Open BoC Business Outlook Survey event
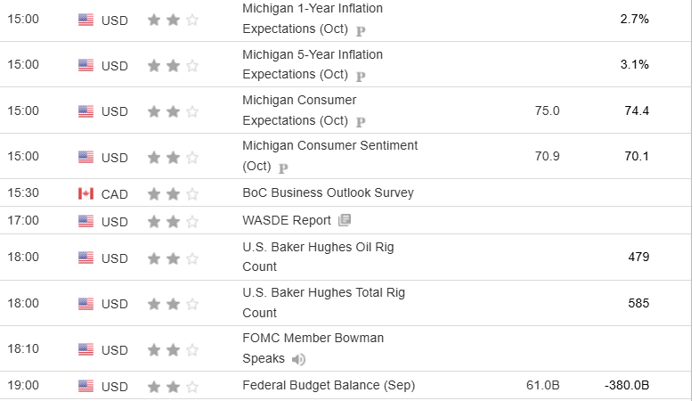Screen dimensions: 699x401 [328, 192]
